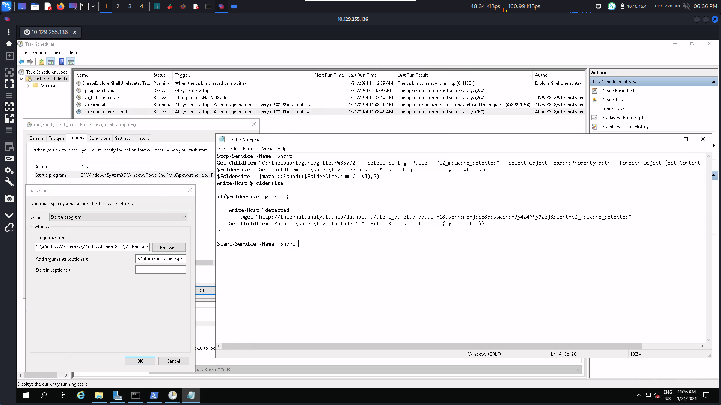Screen dimensions: 721x405
Task: Click the Back arrow in Task Scheduler toolbar
Action: (x=21, y=62)
